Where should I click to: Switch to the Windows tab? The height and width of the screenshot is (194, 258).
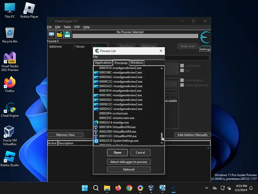click(137, 63)
